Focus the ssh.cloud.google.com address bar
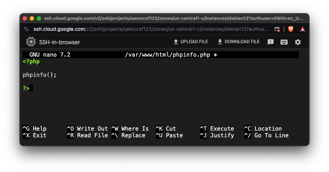The width and height of the screenshot is (329, 172). 149,29
